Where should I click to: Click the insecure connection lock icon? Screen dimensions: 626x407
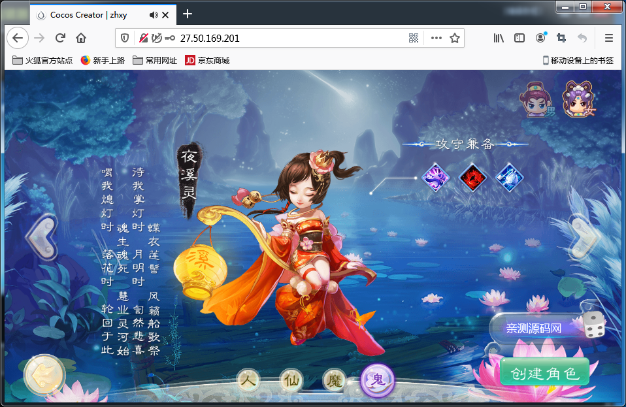pyautogui.click(x=143, y=38)
